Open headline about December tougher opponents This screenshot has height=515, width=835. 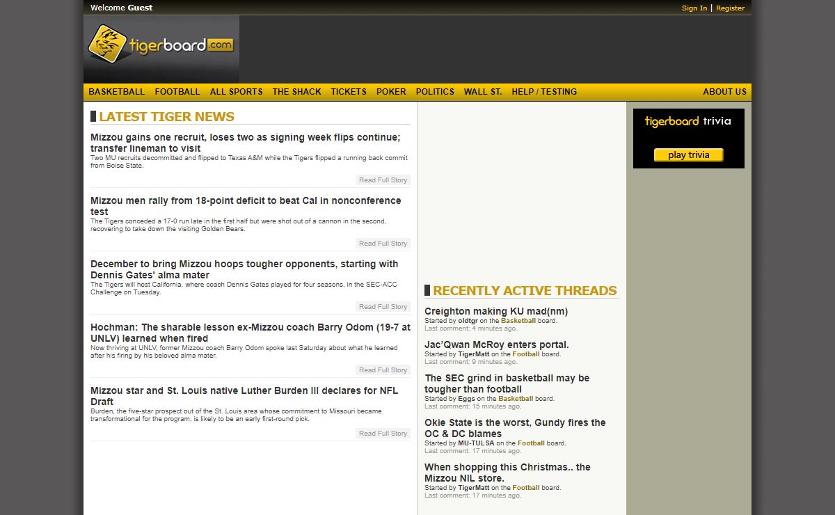tap(244, 269)
